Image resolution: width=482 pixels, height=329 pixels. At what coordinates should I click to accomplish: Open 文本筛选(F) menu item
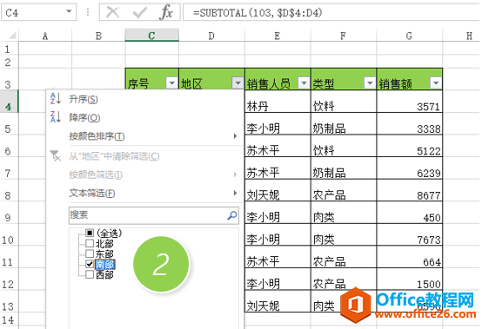pyautogui.click(x=92, y=194)
